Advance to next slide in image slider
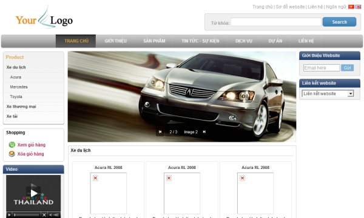The height and width of the screenshot is (218, 364). [x=204, y=132]
